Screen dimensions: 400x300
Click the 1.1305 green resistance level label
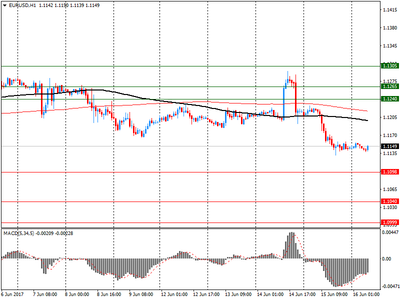pyautogui.click(x=390, y=66)
